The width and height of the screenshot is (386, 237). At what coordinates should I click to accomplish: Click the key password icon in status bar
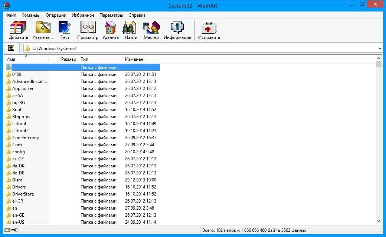point(15,230)
